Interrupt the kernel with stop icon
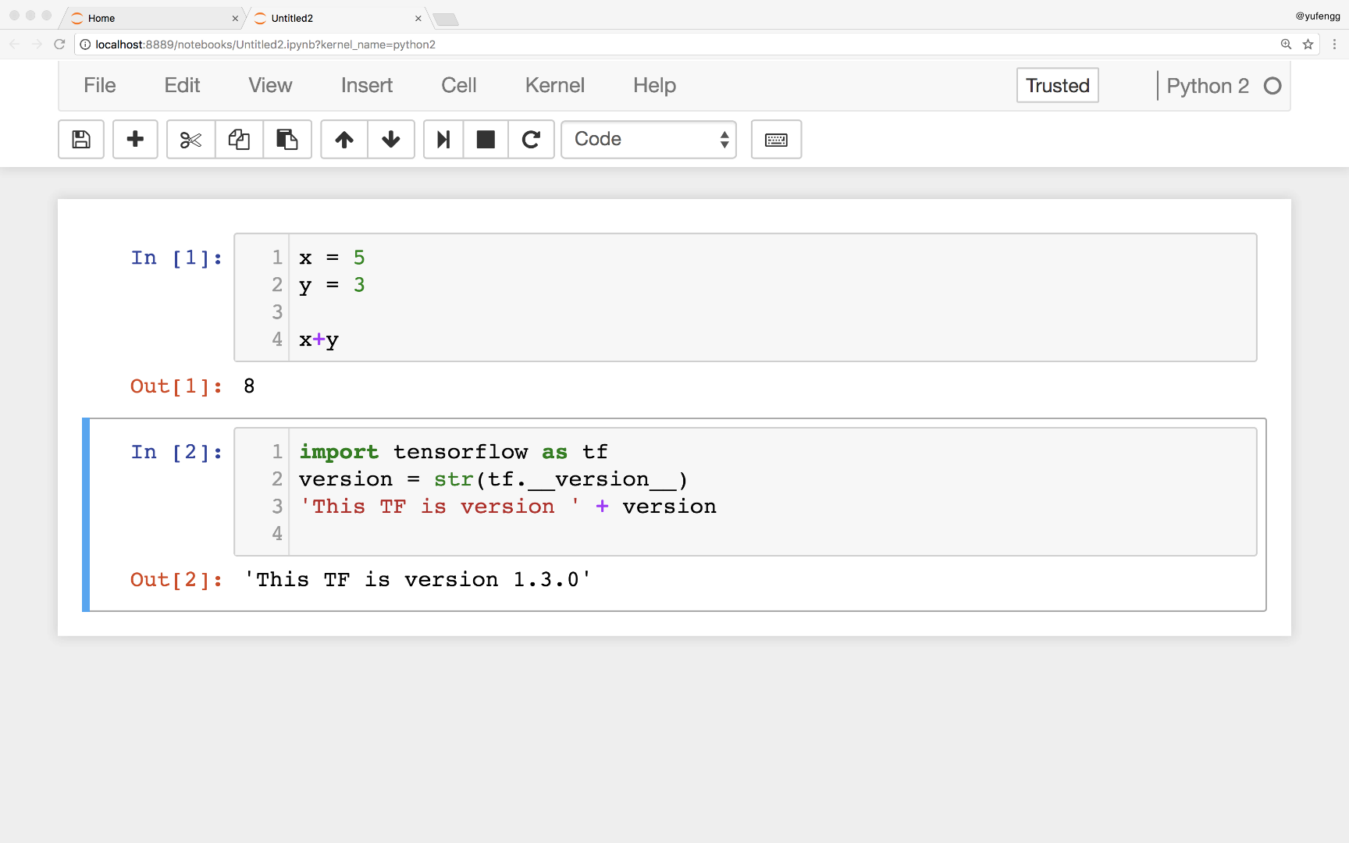1349x843 pixels. click(486, 139)
